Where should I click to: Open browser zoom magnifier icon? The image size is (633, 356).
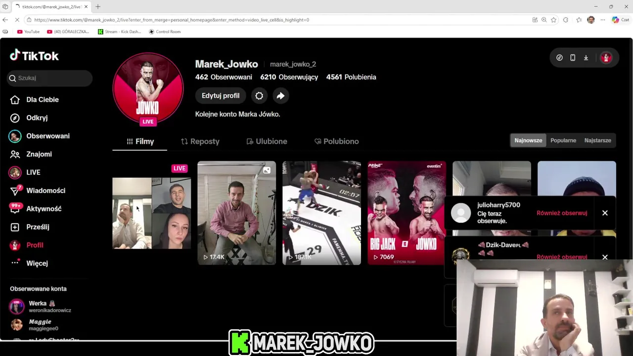(544, 20)
